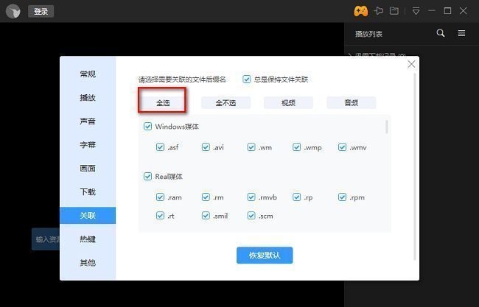Open the game controller icon
The image size is (479, 307).
click(361, 11)
